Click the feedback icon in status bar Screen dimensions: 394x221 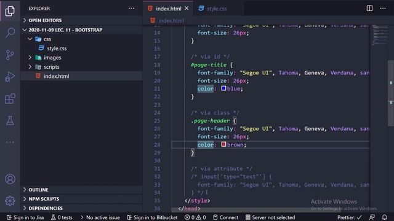point(372,217)
